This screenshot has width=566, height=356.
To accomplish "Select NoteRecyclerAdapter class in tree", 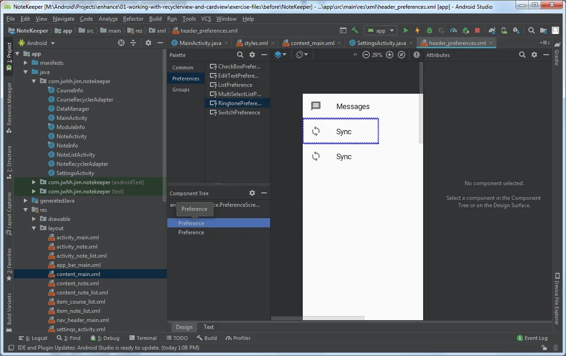I will click(82, 164).
